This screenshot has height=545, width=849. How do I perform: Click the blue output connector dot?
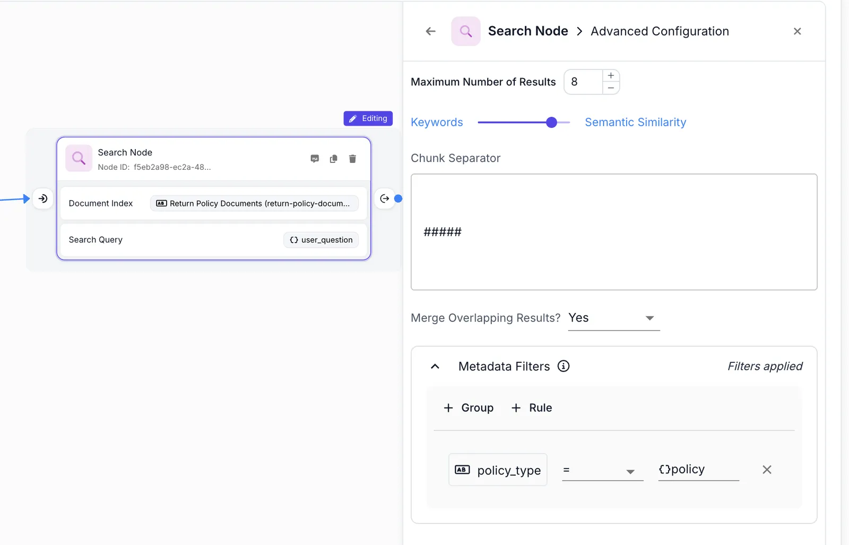pos(398,198)
